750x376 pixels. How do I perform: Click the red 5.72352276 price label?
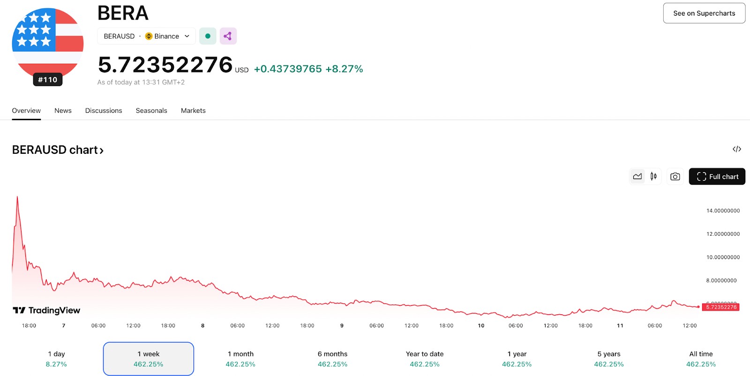point(721,307)
